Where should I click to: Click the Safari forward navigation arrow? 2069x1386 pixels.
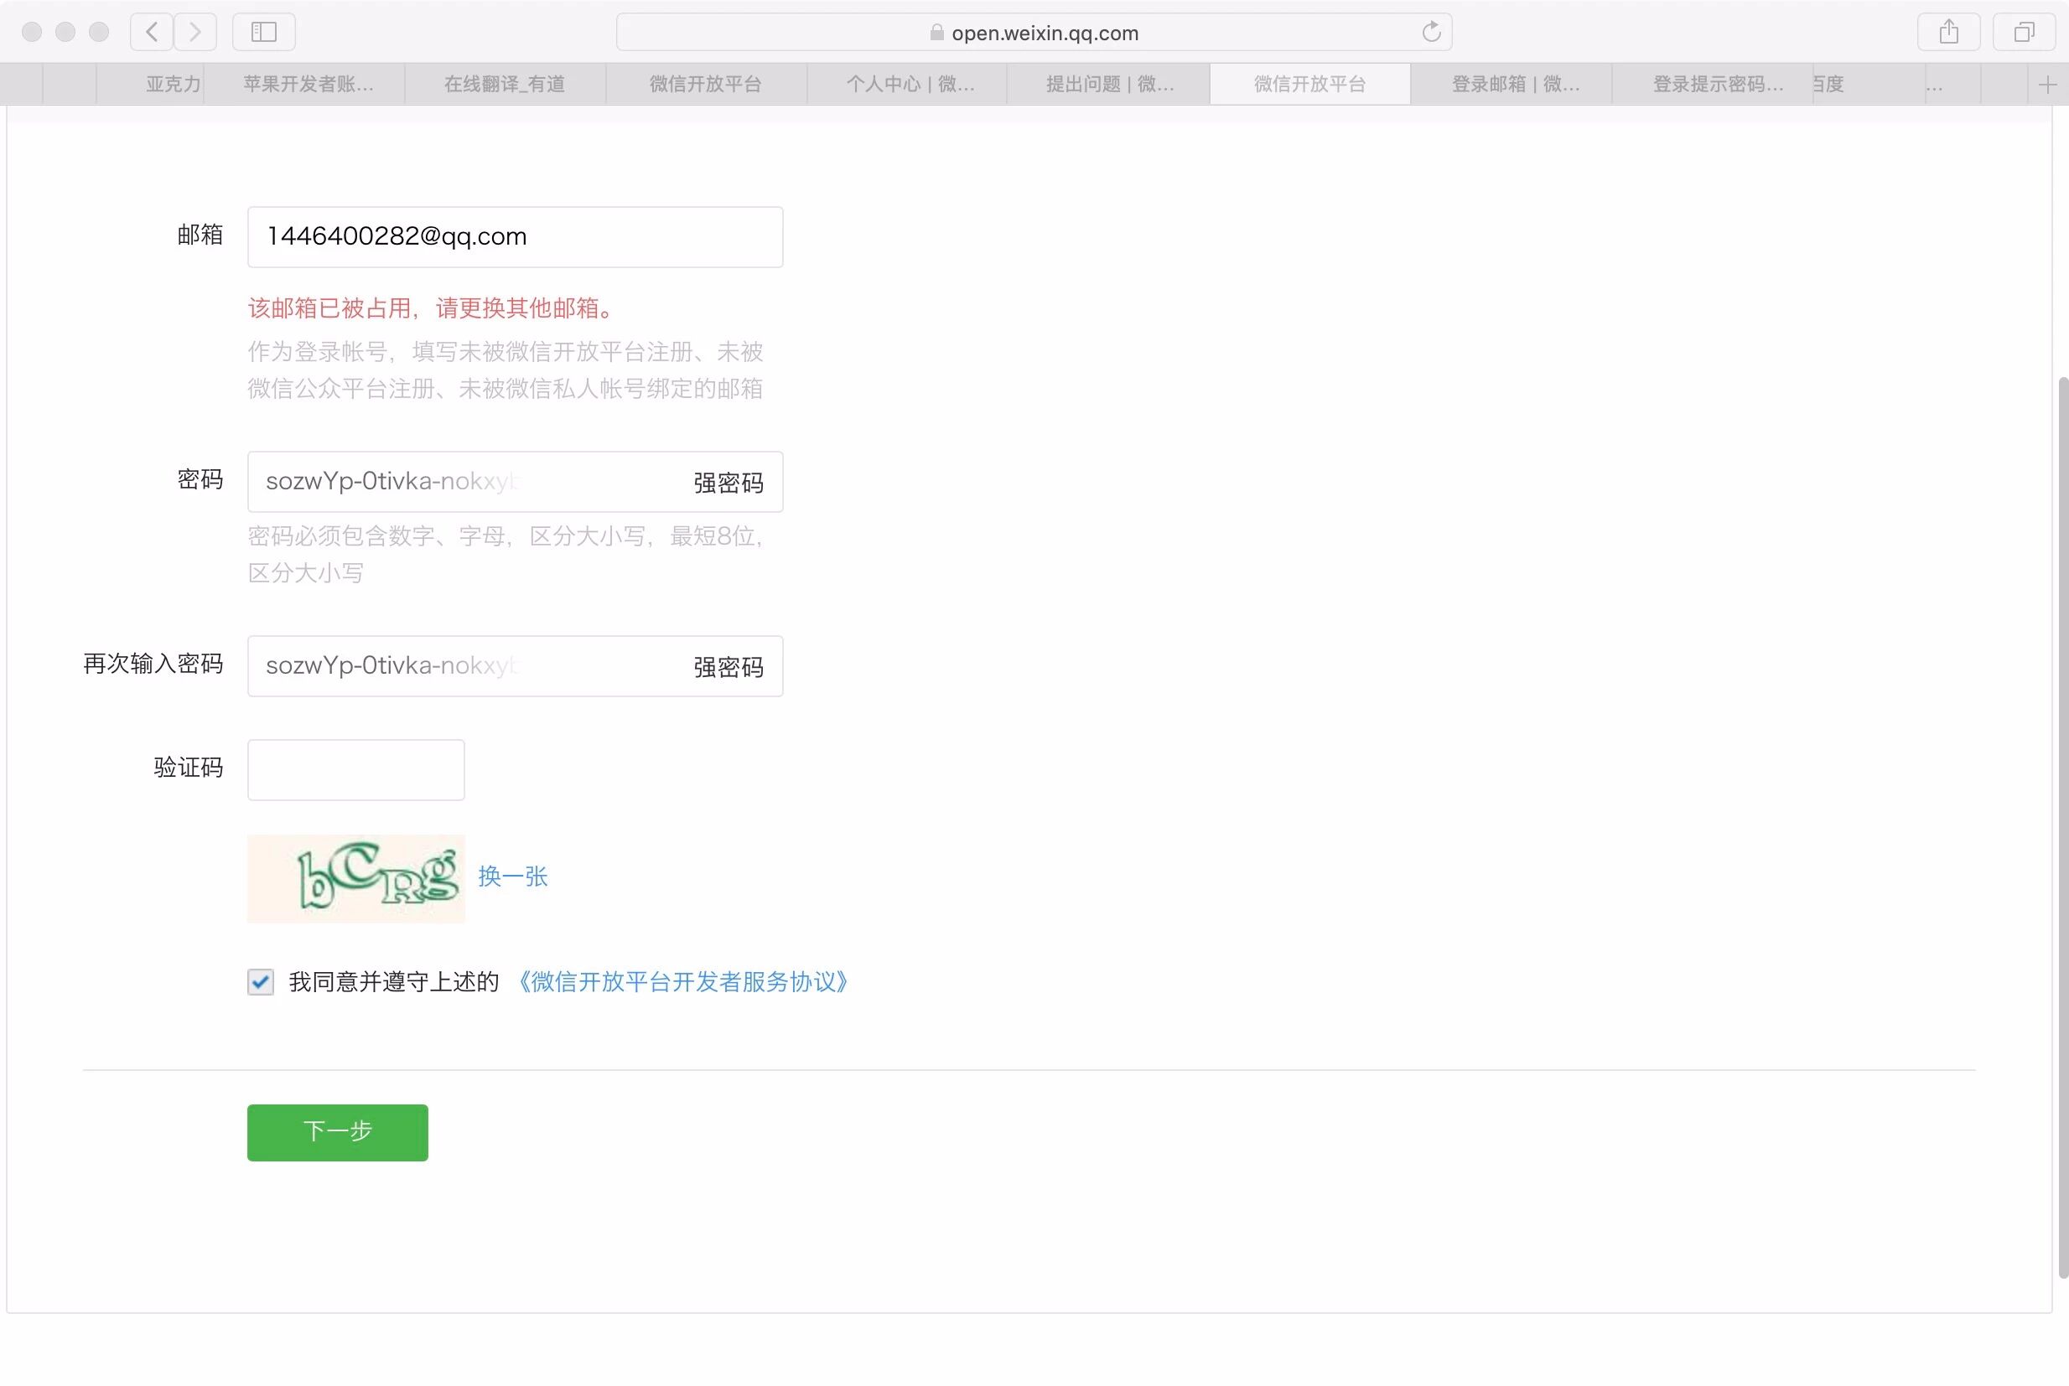[x=195, y=33]
